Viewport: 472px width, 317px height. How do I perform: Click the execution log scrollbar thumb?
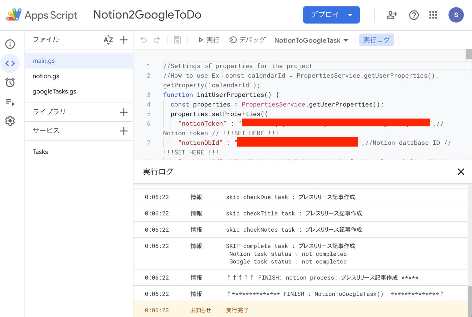tap(470, 301)
